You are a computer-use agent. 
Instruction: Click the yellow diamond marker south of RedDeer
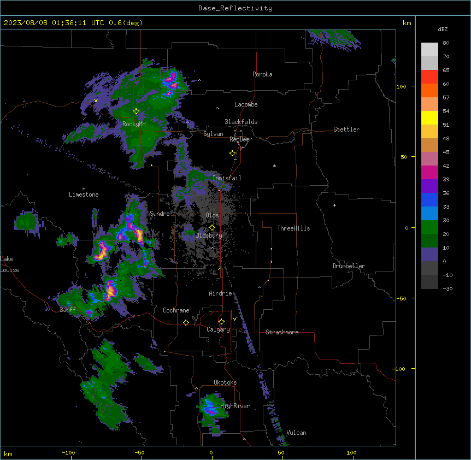(x=232, y=154)
